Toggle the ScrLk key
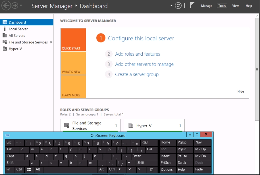This screenshot has width=260, height=175. (x=184, y=163)
